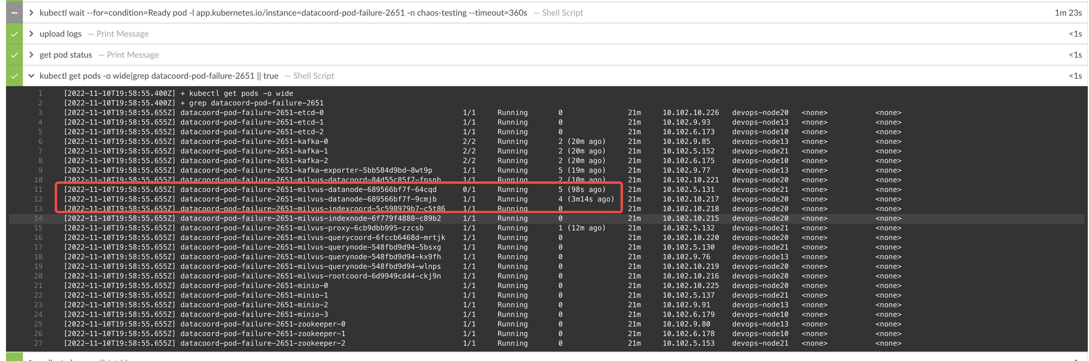Screen dimensions: 1089x361
Task: Click the 1m 23s duration of kubectl wait step
Action: pyautogui.click(x=1068, y=13)
